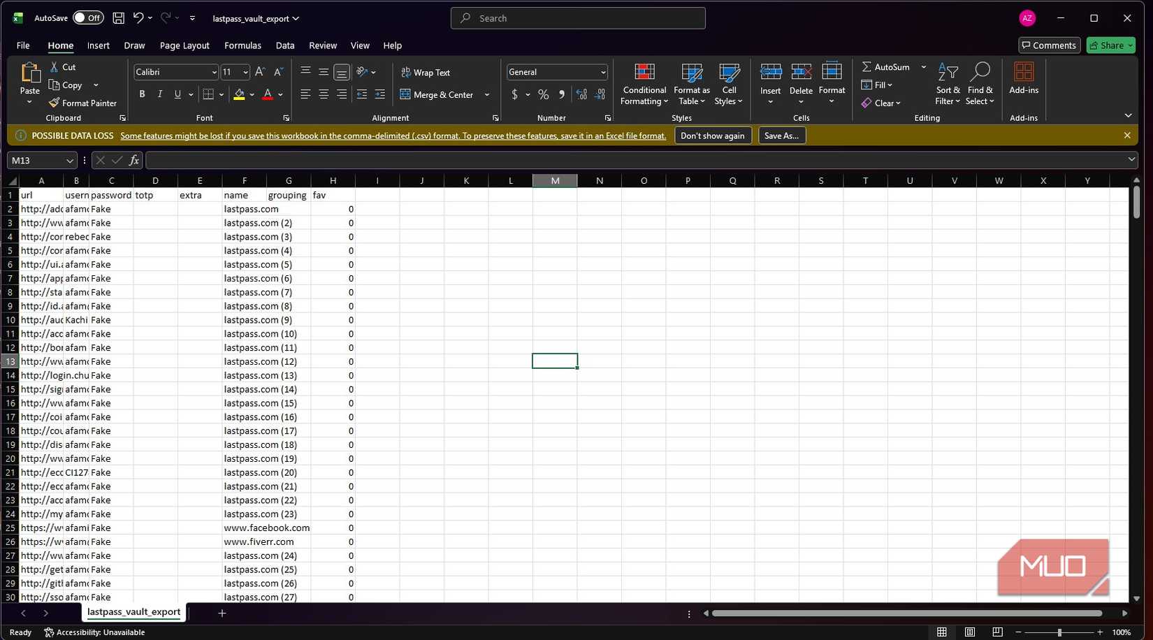Open the Find & Select magnifier

(x=980, y=73)
